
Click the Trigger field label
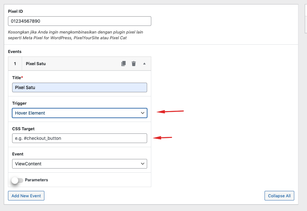(19, 103)
